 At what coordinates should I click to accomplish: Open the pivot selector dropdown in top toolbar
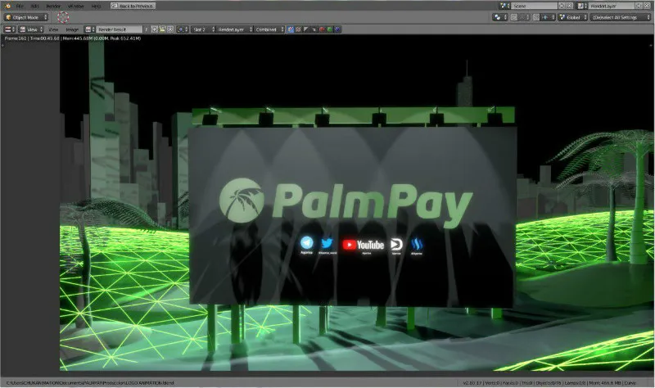(x=499, y=17)
